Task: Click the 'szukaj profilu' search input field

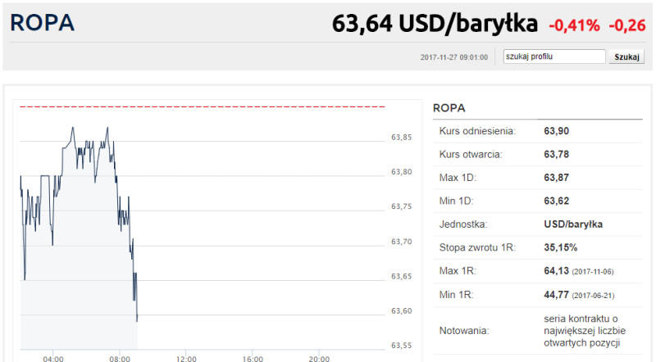Action: 554,57
